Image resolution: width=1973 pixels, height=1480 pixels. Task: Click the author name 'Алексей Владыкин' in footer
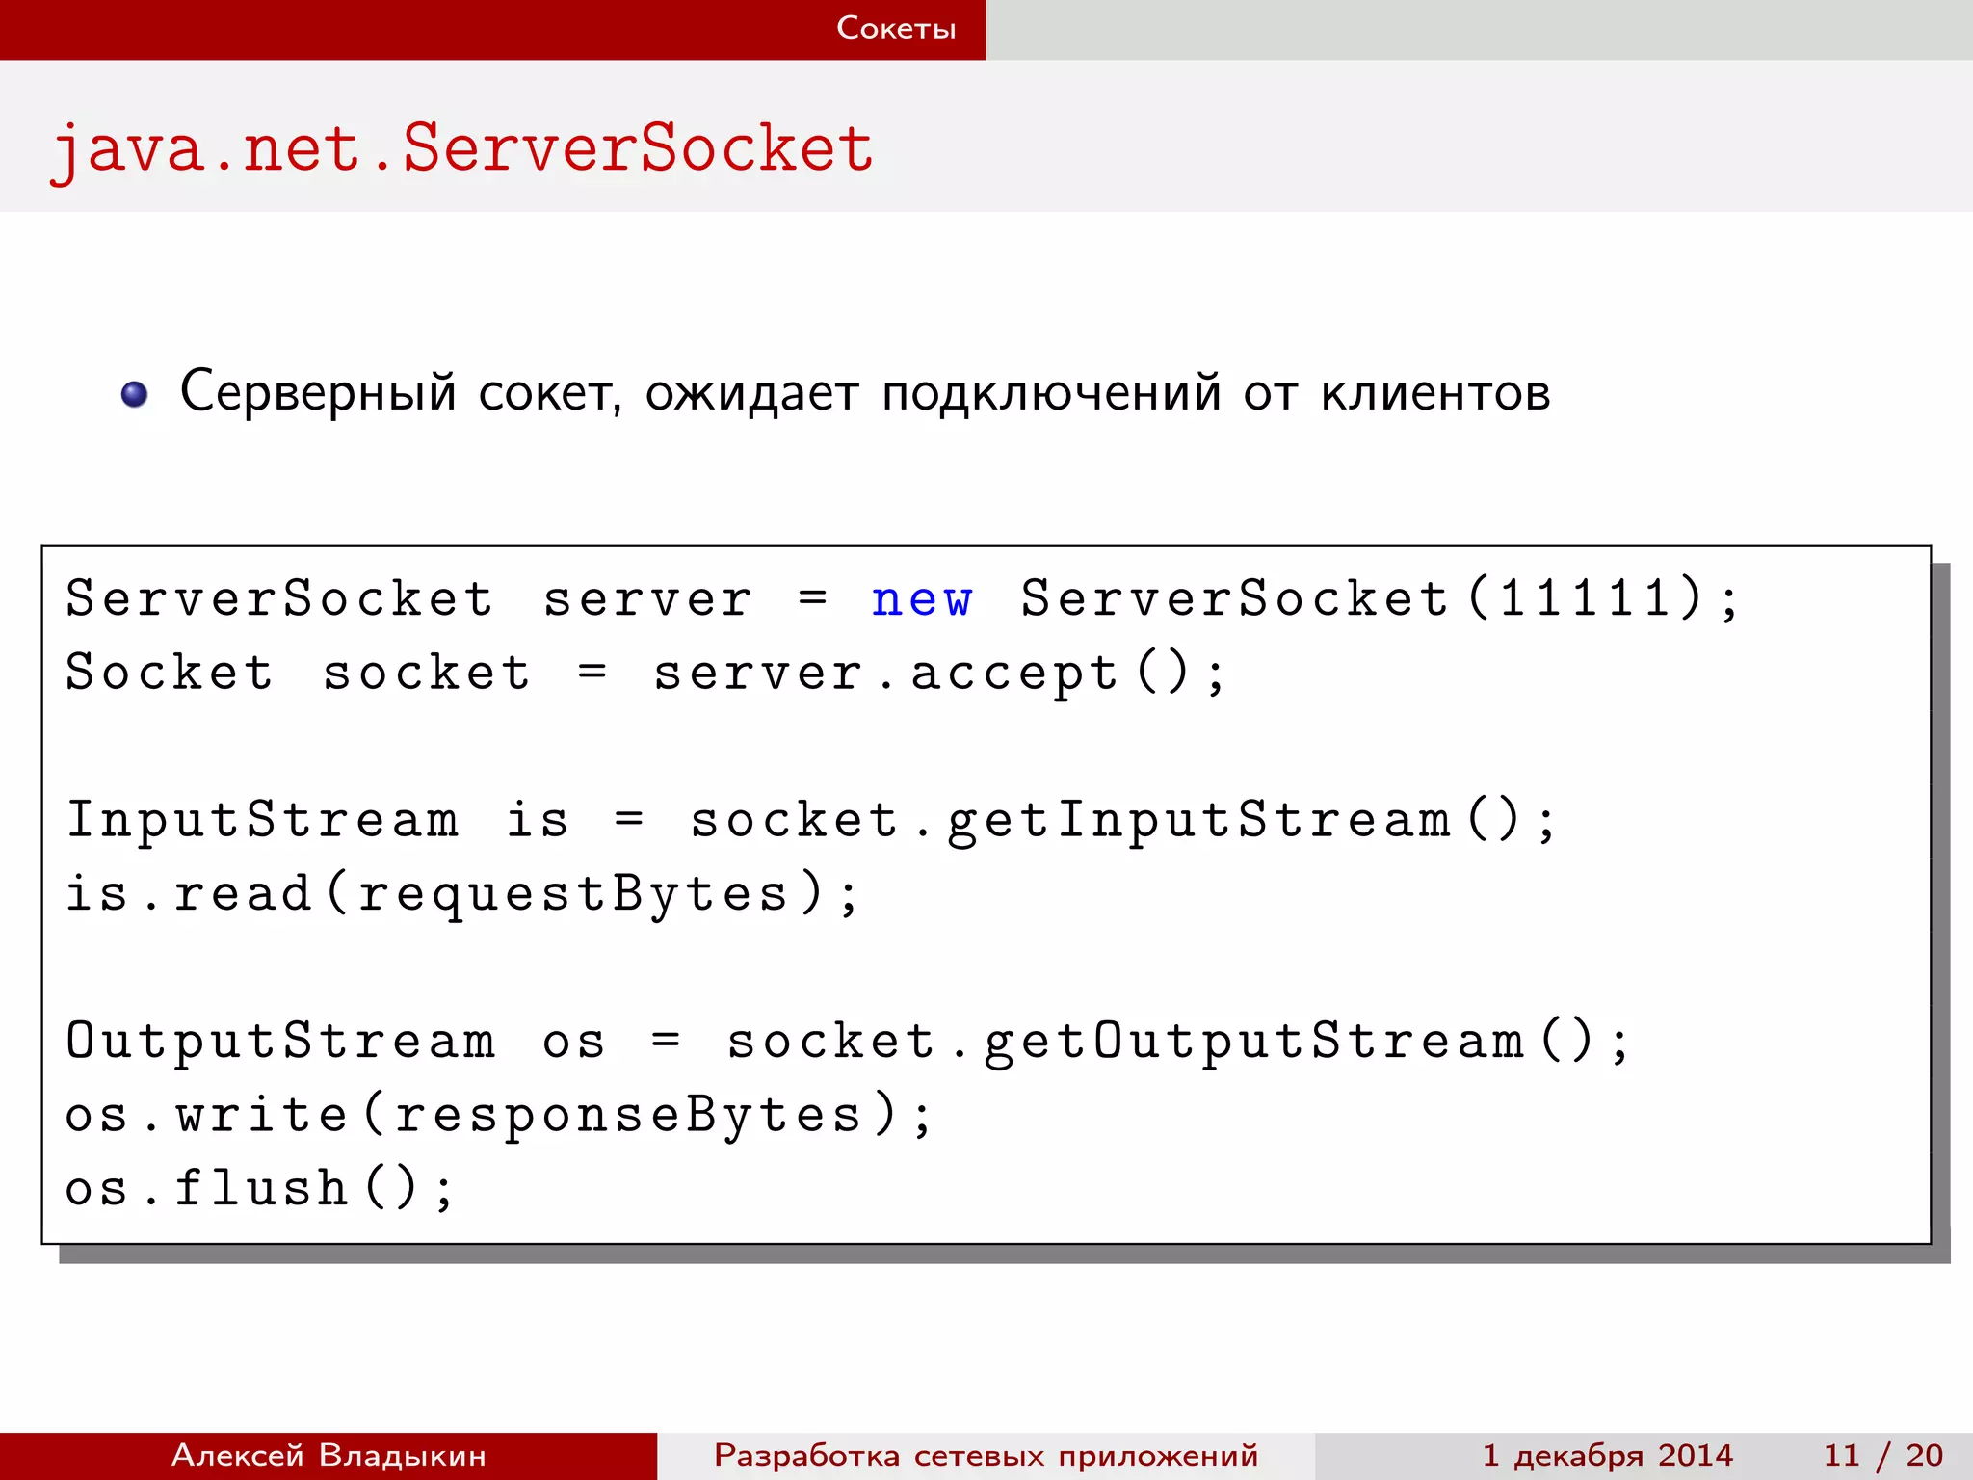point(329,1455)
